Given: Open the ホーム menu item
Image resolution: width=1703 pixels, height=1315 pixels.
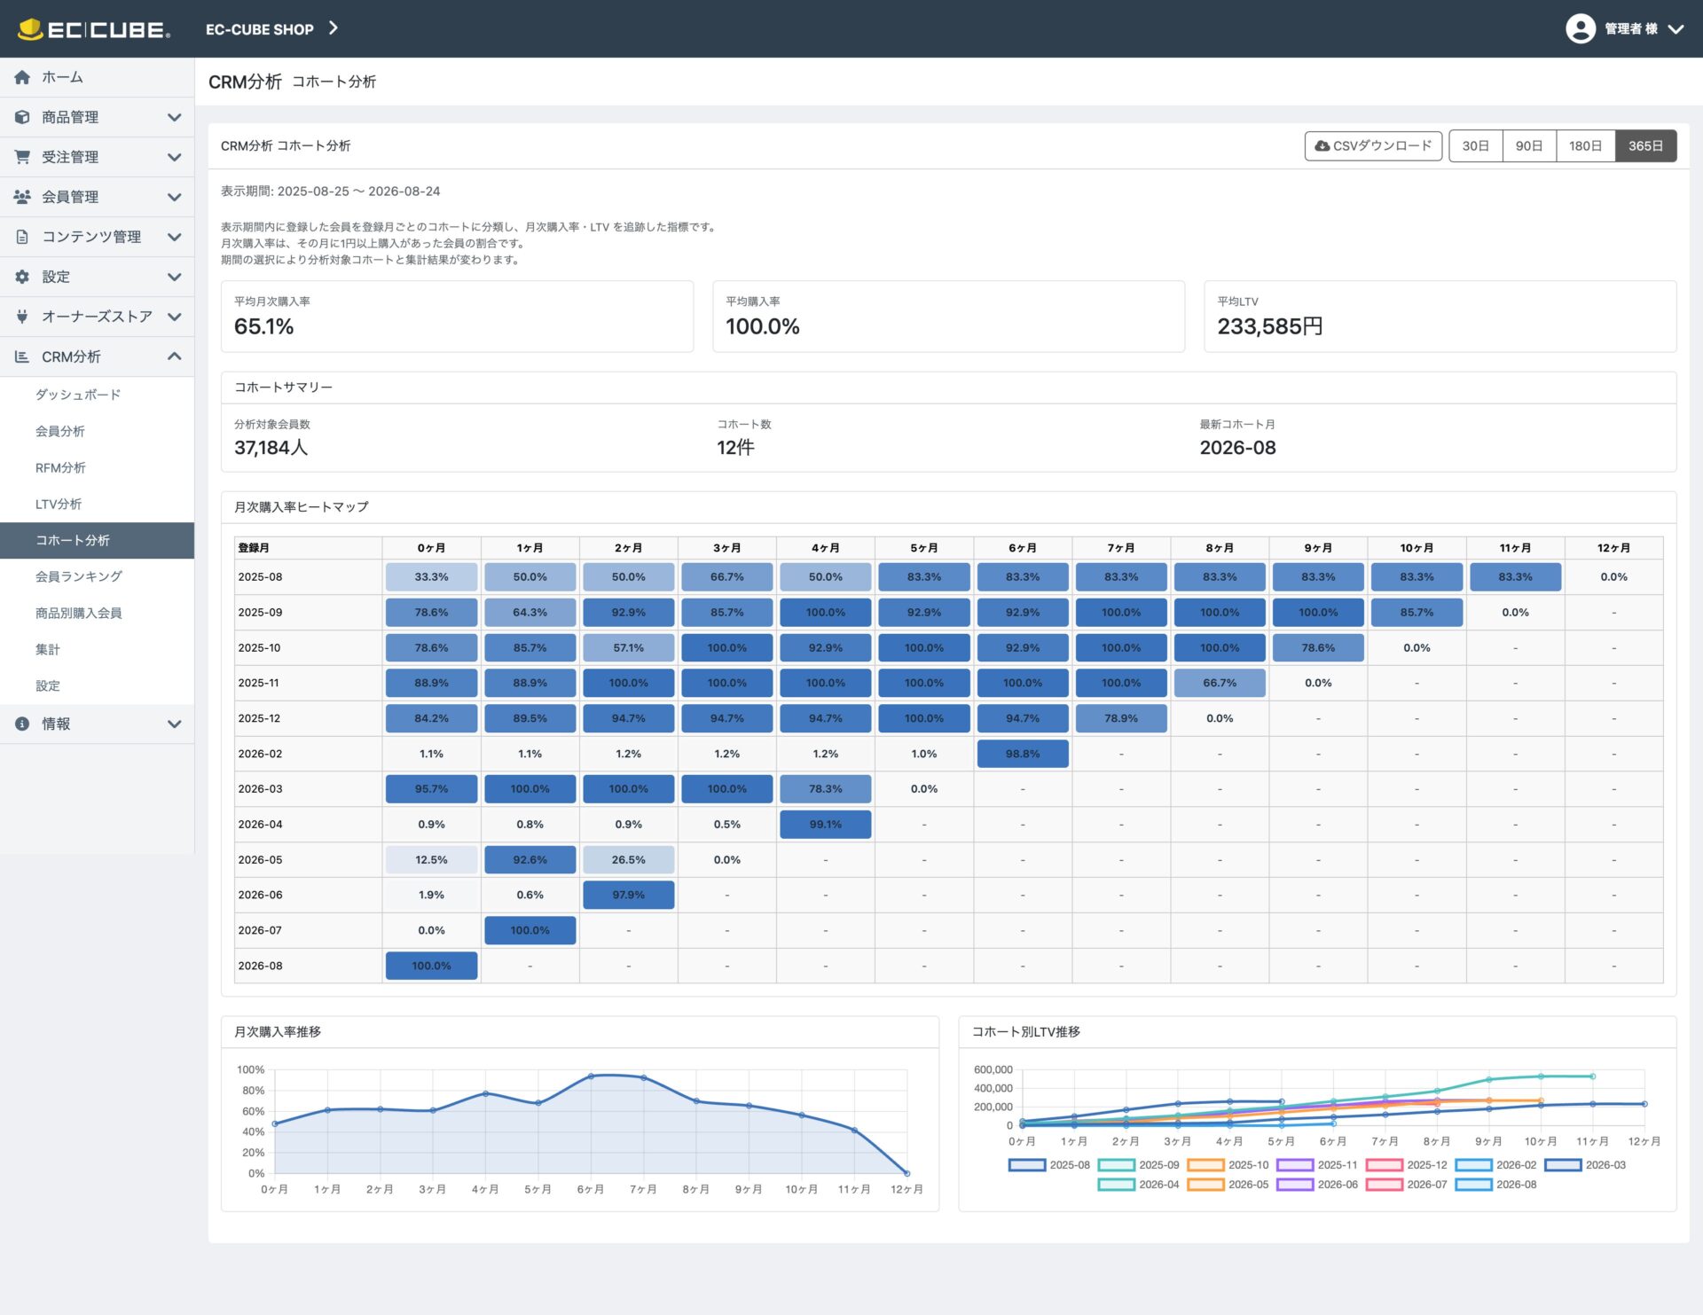Looking at the screenshot, I should point(98,77).
